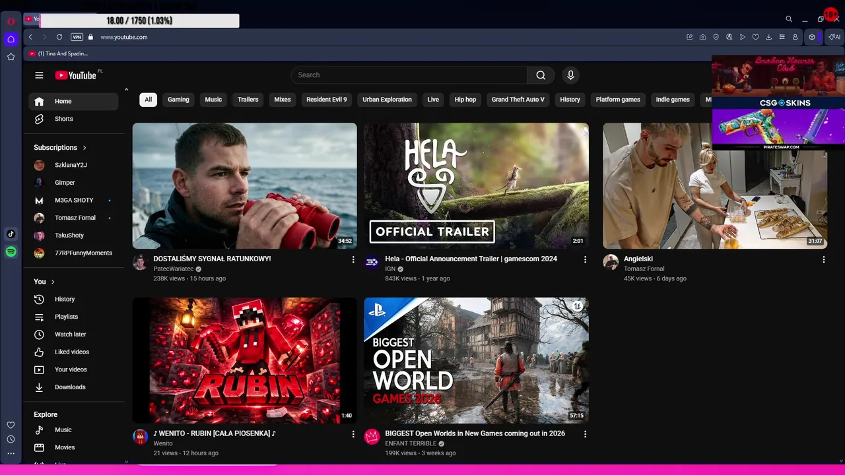Image resolution: width=845 pixels, height=475 pixels.
Task: Open the Aria AI button
Action: click(x=834, y=37)
